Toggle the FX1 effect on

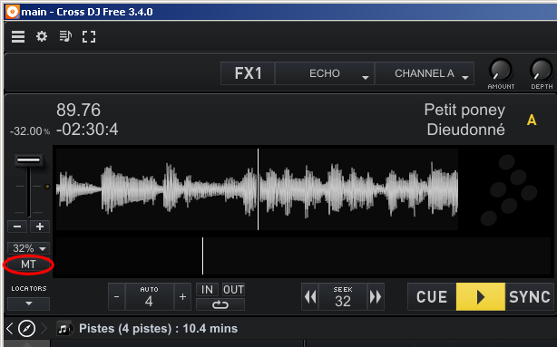(248, 73)
